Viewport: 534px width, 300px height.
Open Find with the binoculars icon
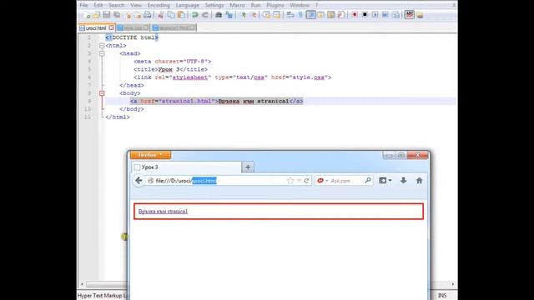tap(219, 15)
